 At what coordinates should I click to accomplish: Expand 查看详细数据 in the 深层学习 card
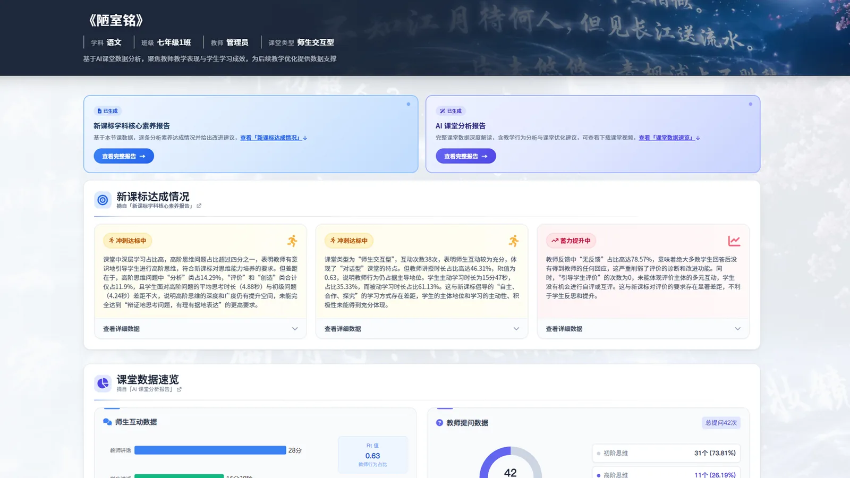coord(200,329)
